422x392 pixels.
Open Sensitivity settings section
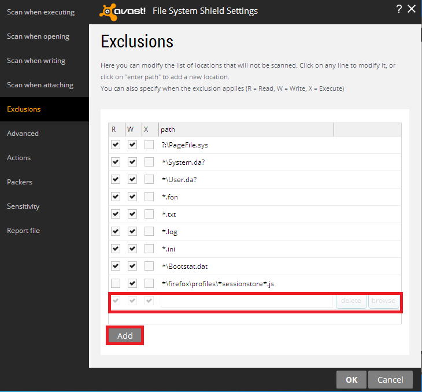pos(23,206)
